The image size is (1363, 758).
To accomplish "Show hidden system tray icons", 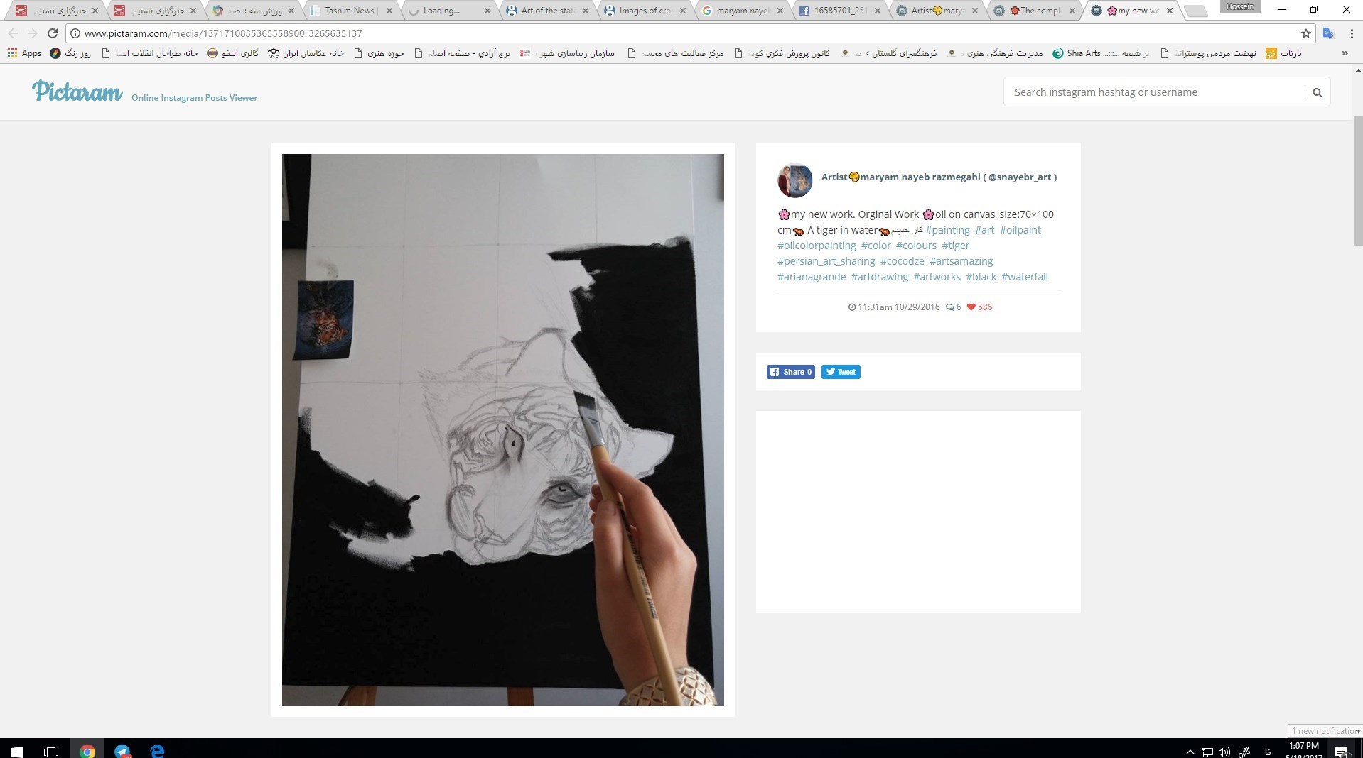I will tap(1190, 752).
